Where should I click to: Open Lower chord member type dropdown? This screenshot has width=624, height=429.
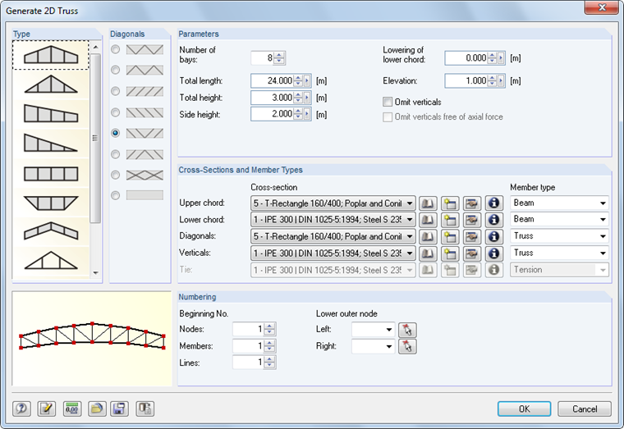pyautogui.click(x=559, y=220)
